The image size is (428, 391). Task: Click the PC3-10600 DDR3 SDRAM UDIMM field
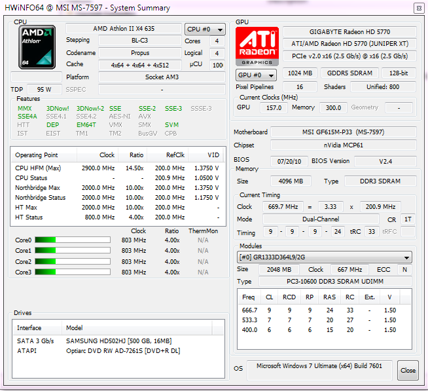point(335,282)
